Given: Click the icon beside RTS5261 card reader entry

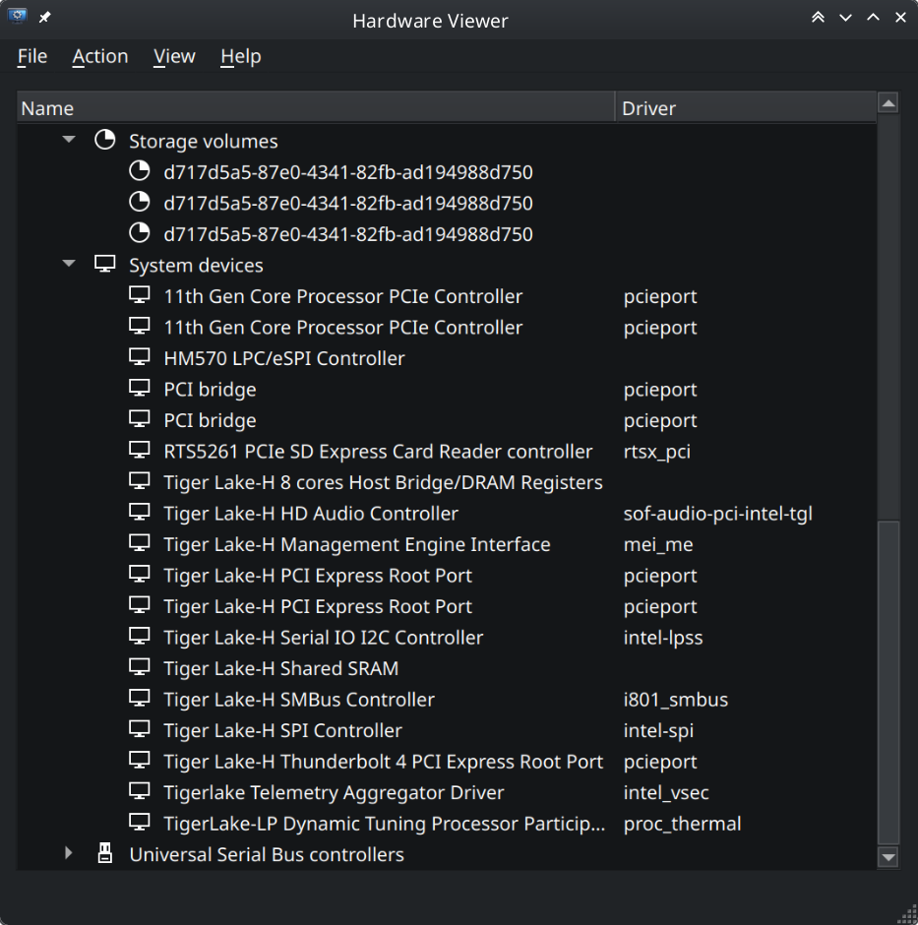Looking at the screenshot, I should click(x=139, y=449).
